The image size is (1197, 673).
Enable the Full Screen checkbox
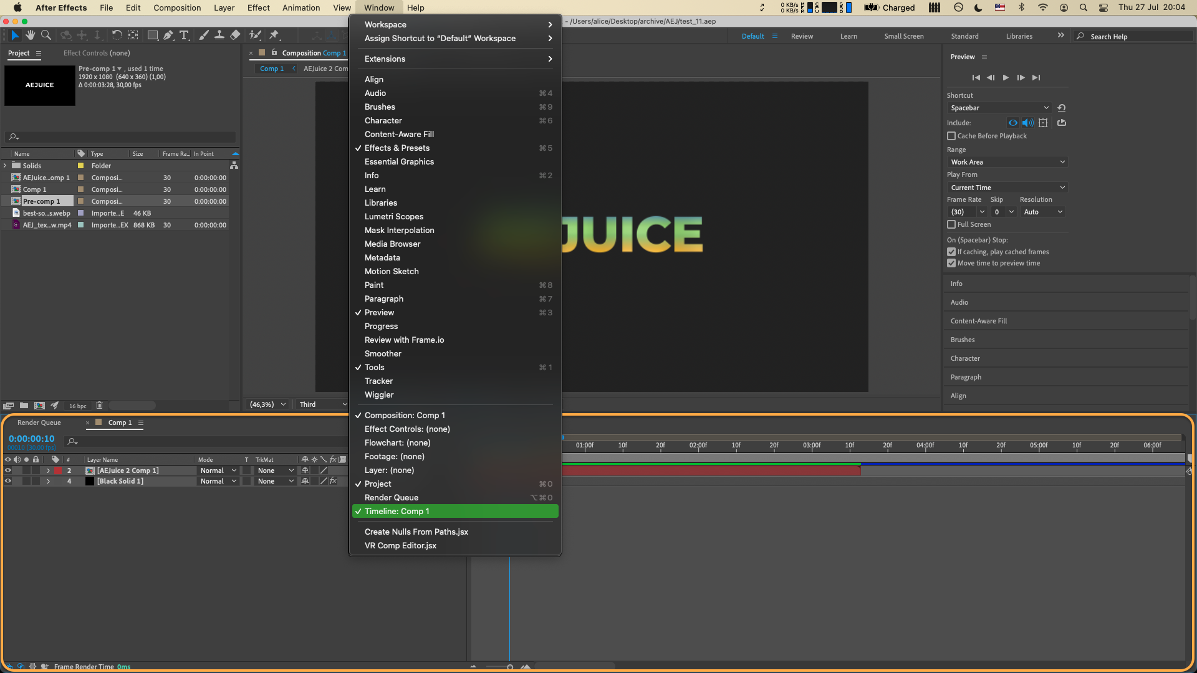[x=951, y=224]
